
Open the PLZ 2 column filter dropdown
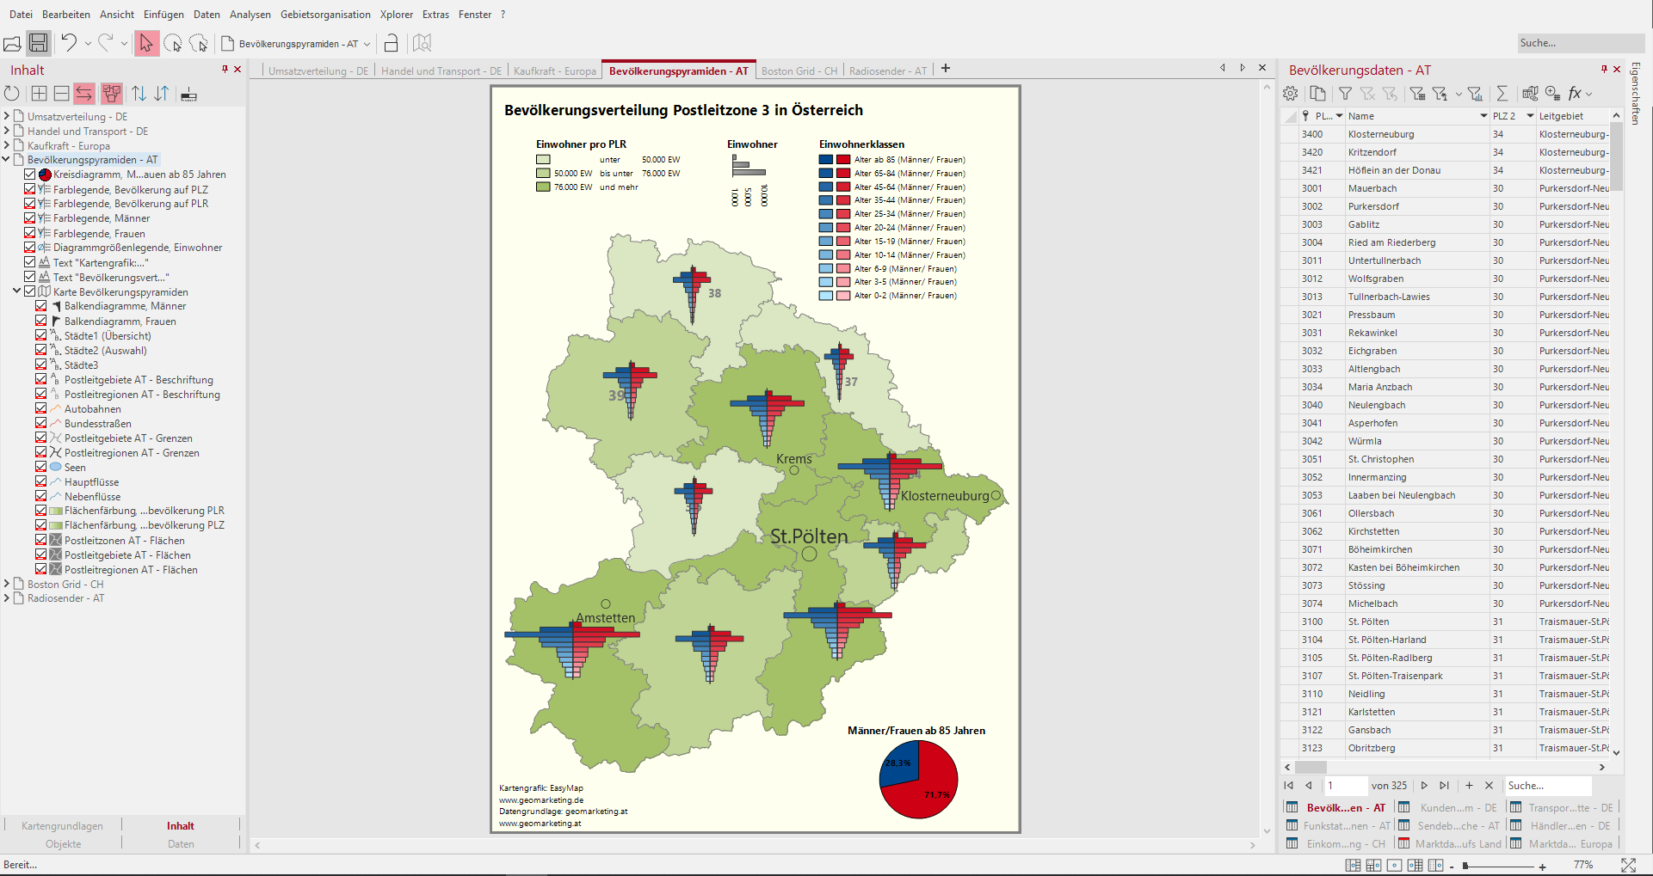click(x=1530, y=116)
